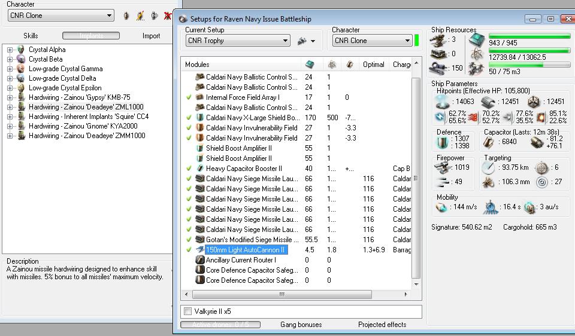Expand the Zainou 'Deadeye' ZMM1000 node
Image resolution: width=575 pixels, height=336 pixels.
tap(10, 136)
